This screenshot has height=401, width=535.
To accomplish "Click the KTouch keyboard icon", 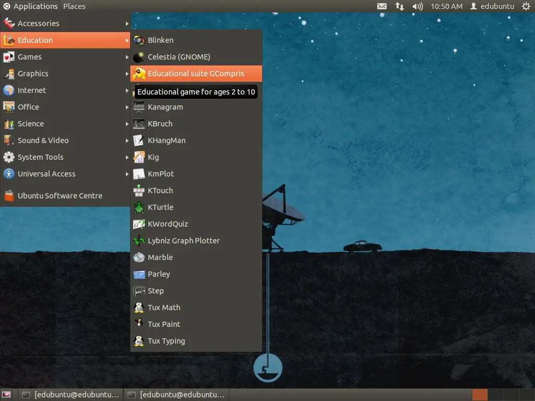I will (x=139, y=191).
